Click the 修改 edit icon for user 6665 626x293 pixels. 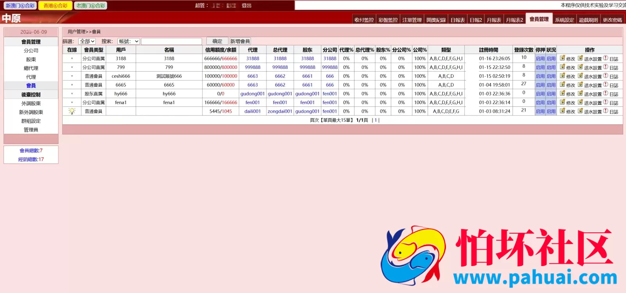(x=562, y=84)
